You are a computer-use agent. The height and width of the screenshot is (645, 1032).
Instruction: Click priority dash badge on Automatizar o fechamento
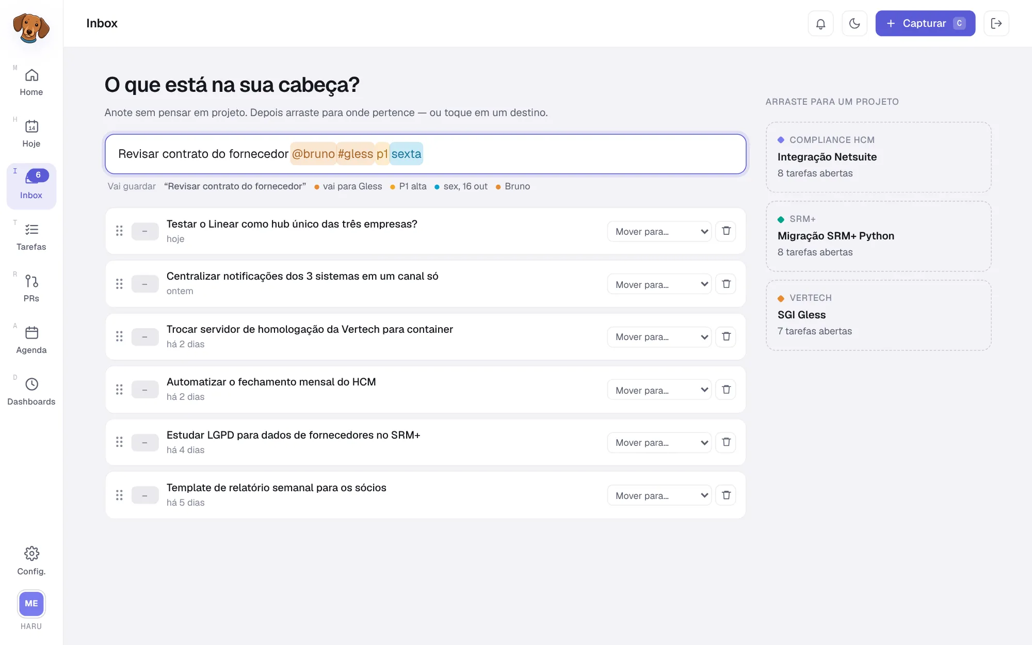pos(145,390)
